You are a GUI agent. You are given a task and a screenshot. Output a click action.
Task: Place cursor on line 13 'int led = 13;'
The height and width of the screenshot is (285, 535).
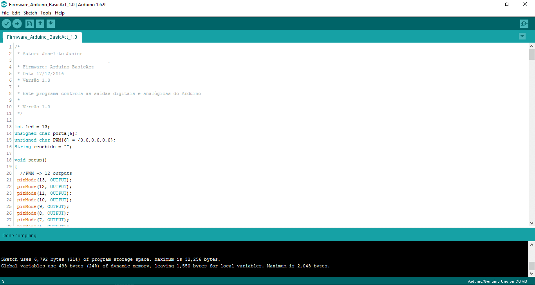[x=32, y=127]
